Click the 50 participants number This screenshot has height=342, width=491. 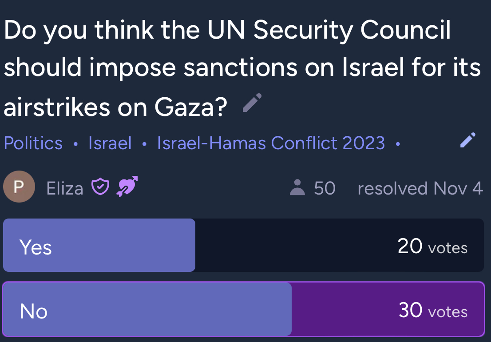click(325, 188)
